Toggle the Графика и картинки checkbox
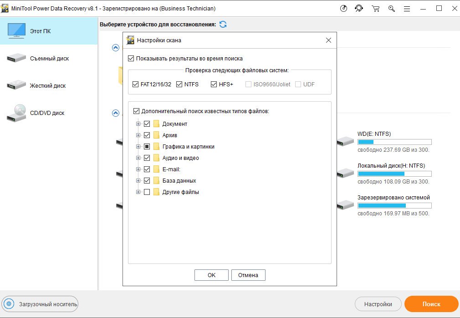 [147, 147]
